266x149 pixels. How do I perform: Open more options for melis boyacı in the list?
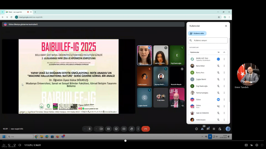click(224, 120)
